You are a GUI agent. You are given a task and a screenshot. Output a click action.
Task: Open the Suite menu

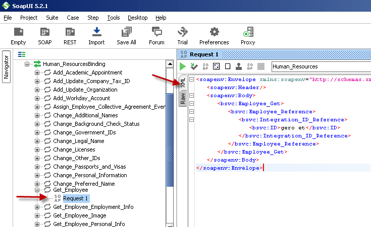tap(52, 18)
